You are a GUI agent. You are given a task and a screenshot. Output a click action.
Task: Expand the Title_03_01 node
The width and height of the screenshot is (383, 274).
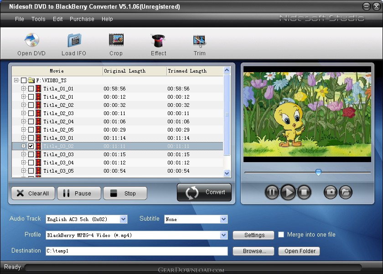point(23,138)
